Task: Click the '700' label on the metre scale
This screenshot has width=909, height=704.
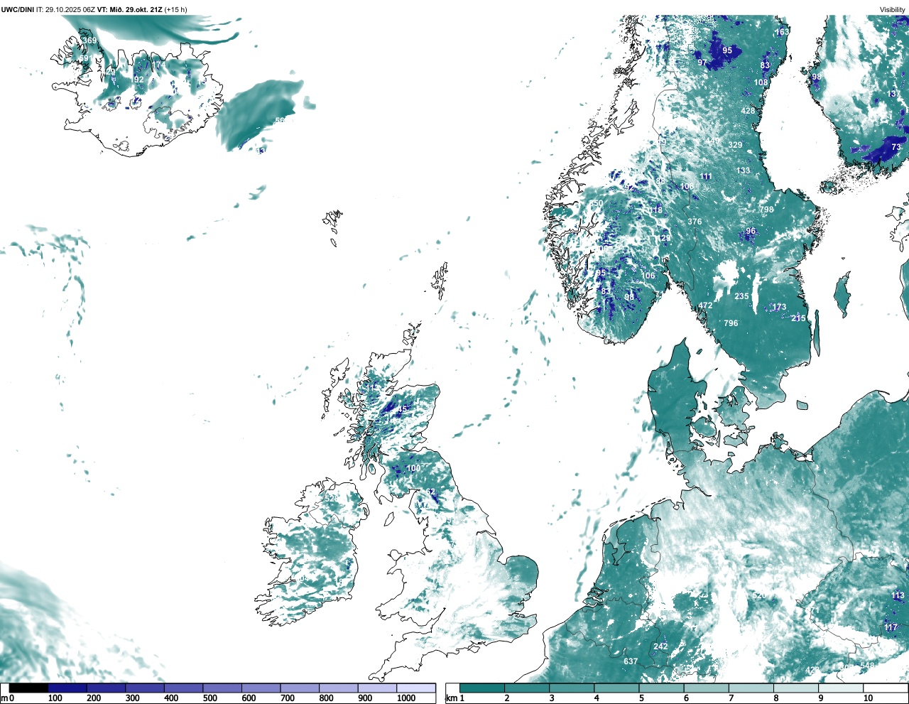Action: pos(288,698)
